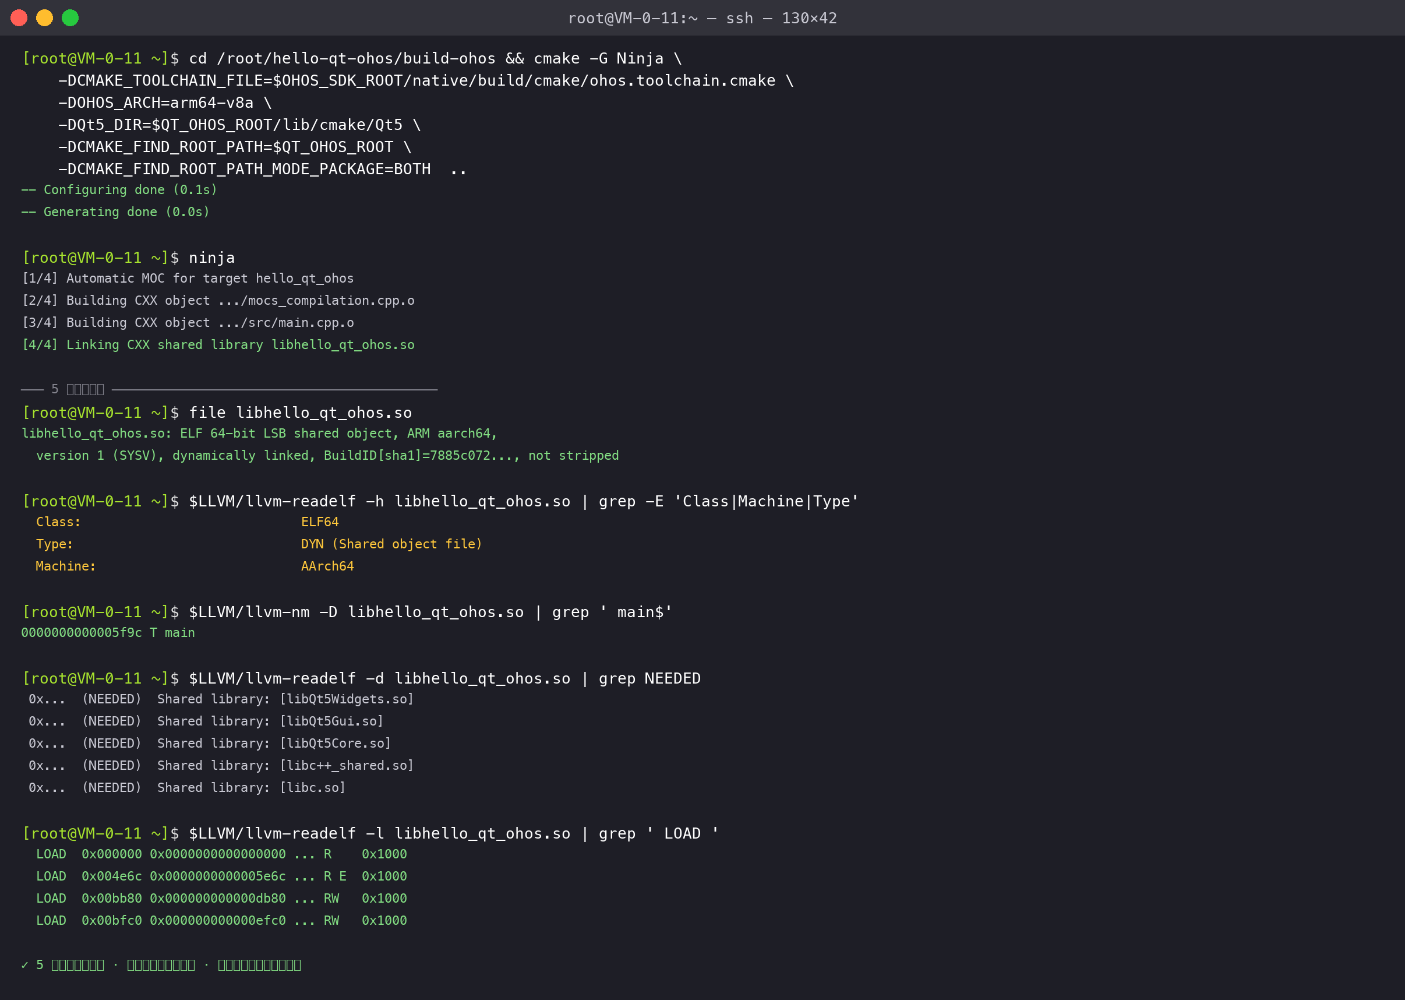Click the 'Machine:' header label
The image size is (1405, 1000).
point(66,566)
